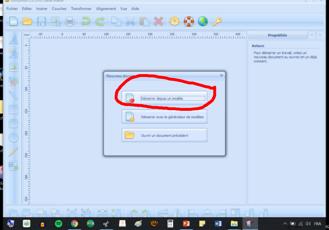Open the Transformer menu
Viewport: 329px width, 230px height.
coord(81,9)
